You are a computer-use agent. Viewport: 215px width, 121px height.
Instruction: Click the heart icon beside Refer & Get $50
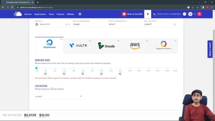(x=124, y=14)
